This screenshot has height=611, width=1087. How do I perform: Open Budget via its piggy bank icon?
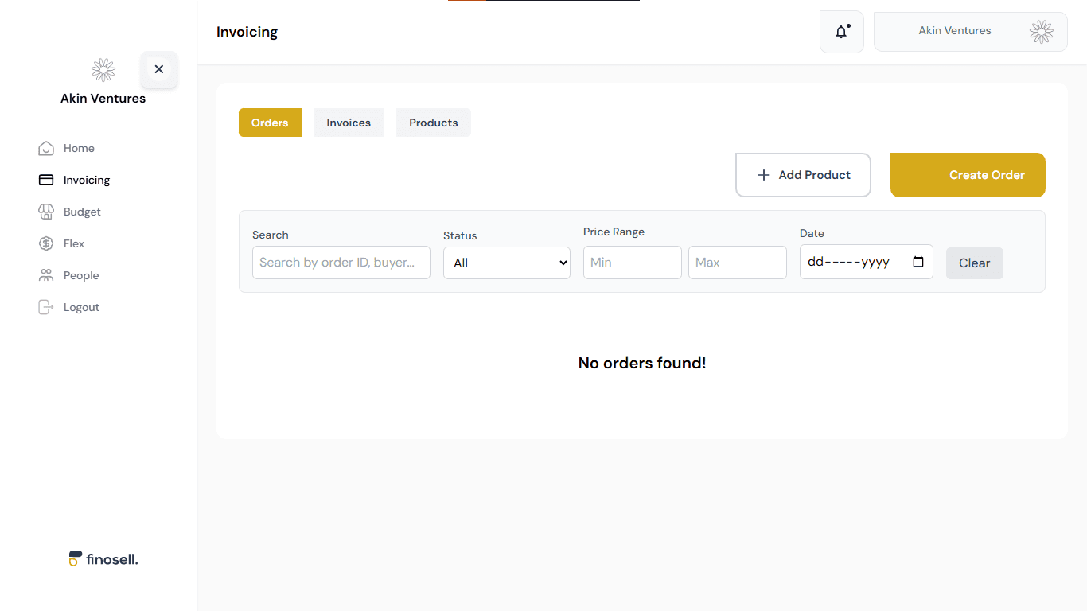46,212
